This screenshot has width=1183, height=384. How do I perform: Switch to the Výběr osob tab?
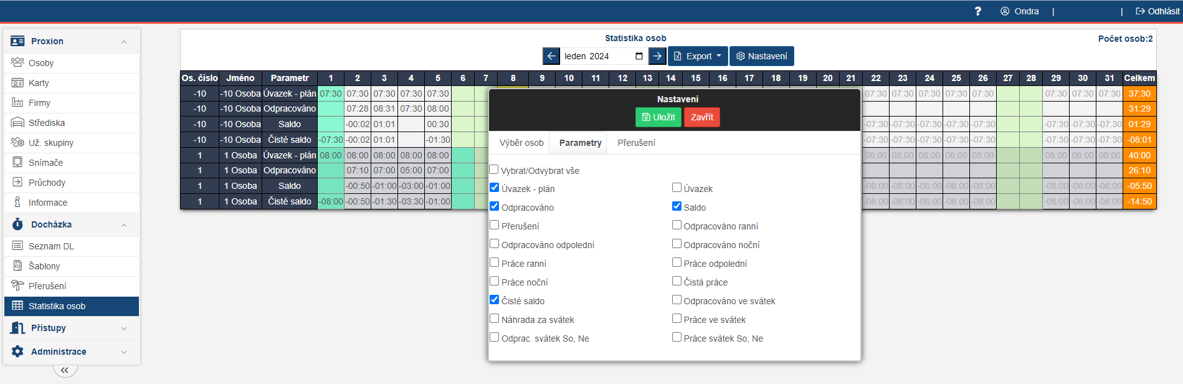(x=521, y=143)
